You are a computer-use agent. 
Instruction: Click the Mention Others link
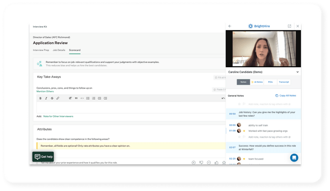45,91
